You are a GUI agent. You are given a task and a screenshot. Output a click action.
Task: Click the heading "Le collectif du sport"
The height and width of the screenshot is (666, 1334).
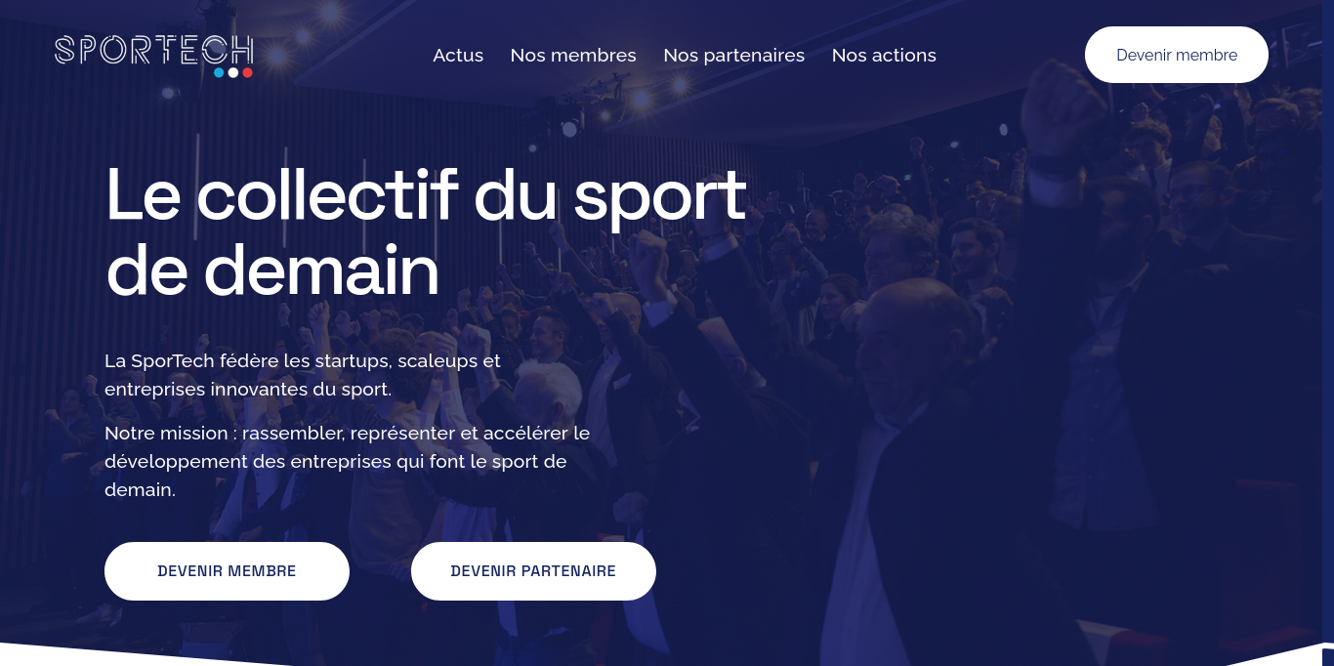[x=426, y=194]
